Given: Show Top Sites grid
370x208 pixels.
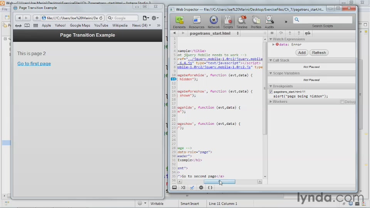Looking at the screenshot, I should click(35, 25).
